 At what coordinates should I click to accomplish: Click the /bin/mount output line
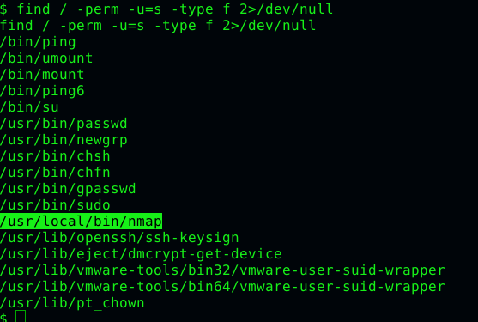42,75
